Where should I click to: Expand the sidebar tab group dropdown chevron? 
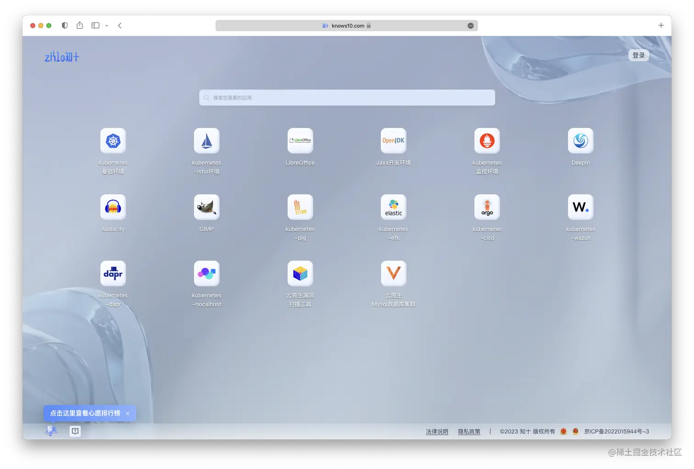pos(106,26)
